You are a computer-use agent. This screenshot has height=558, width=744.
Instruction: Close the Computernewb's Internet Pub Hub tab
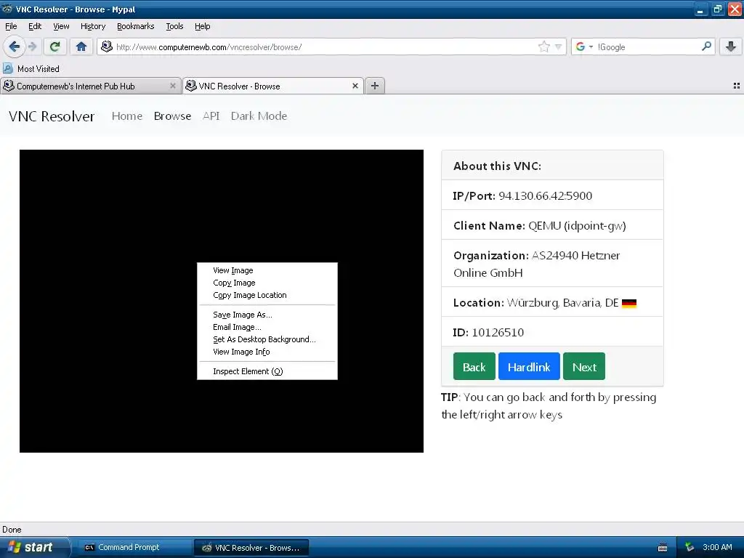point(173,86)
